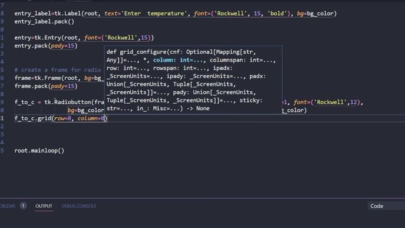Viewport: 405px width, 228px height.
Task: Click the 'bold' string in the Label font tuple
Action: (277, 13)
